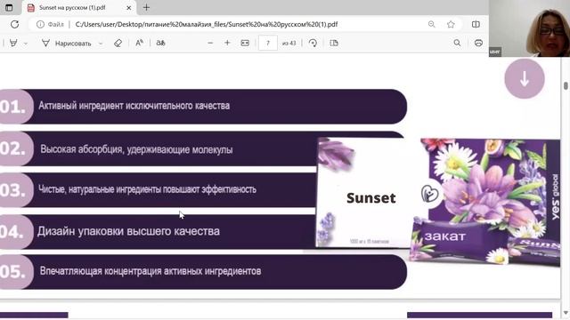Viewport: 570px width, 320px height.
Task: Switch the page view layout
Action: click(334, 44)
